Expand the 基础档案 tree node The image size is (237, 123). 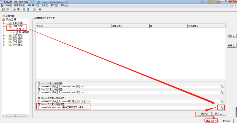3,23
